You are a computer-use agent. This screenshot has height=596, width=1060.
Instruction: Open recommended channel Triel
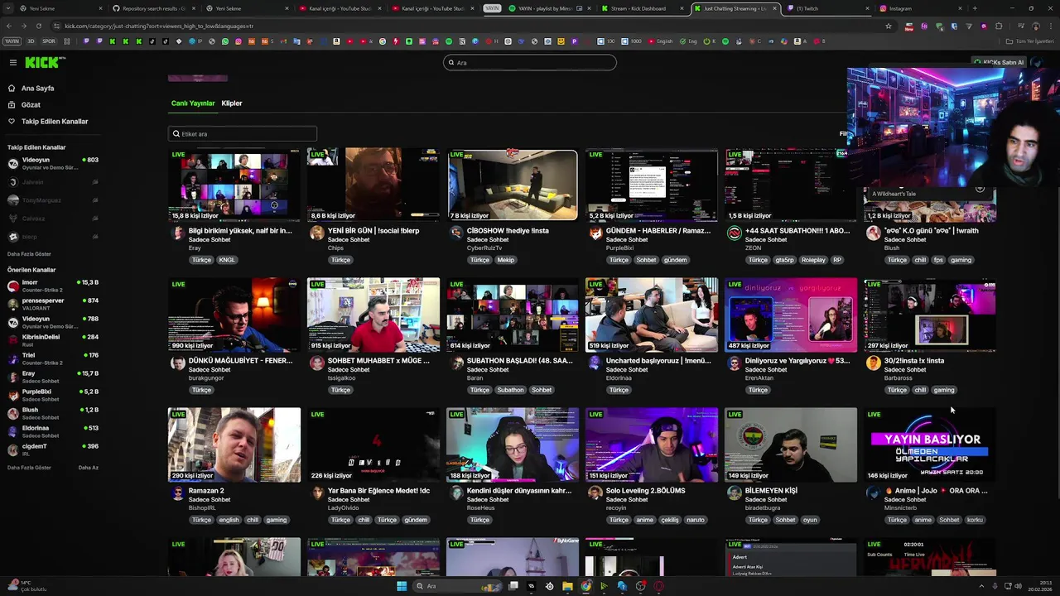(53, 358)
